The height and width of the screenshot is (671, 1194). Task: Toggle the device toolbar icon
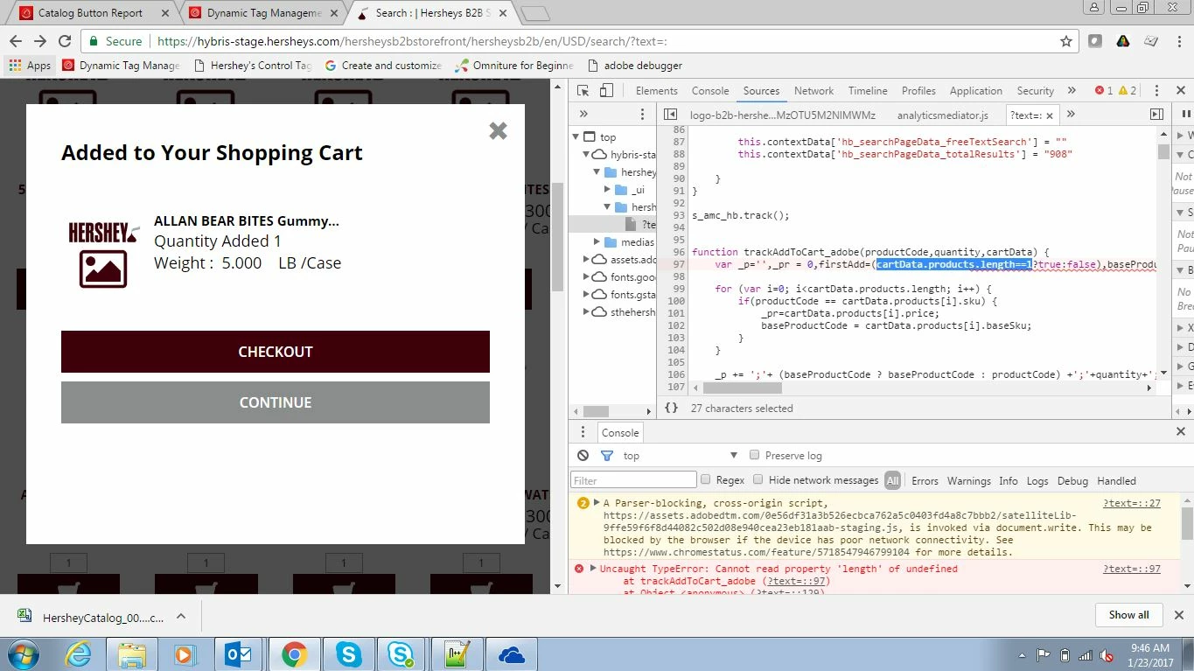606,90
